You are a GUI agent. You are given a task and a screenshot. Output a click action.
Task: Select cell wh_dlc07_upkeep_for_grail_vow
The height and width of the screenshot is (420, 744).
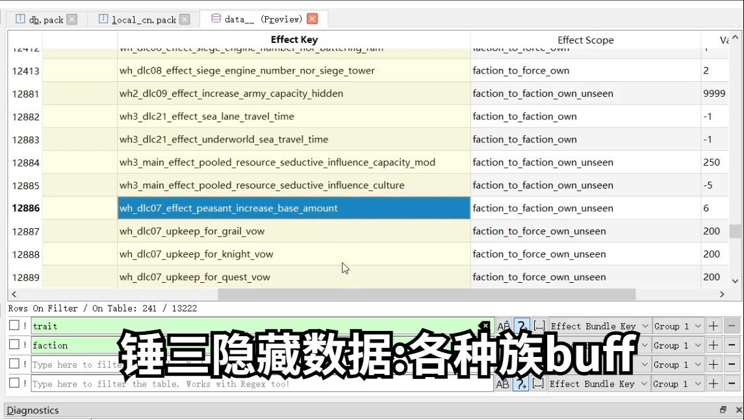[294, 231]
